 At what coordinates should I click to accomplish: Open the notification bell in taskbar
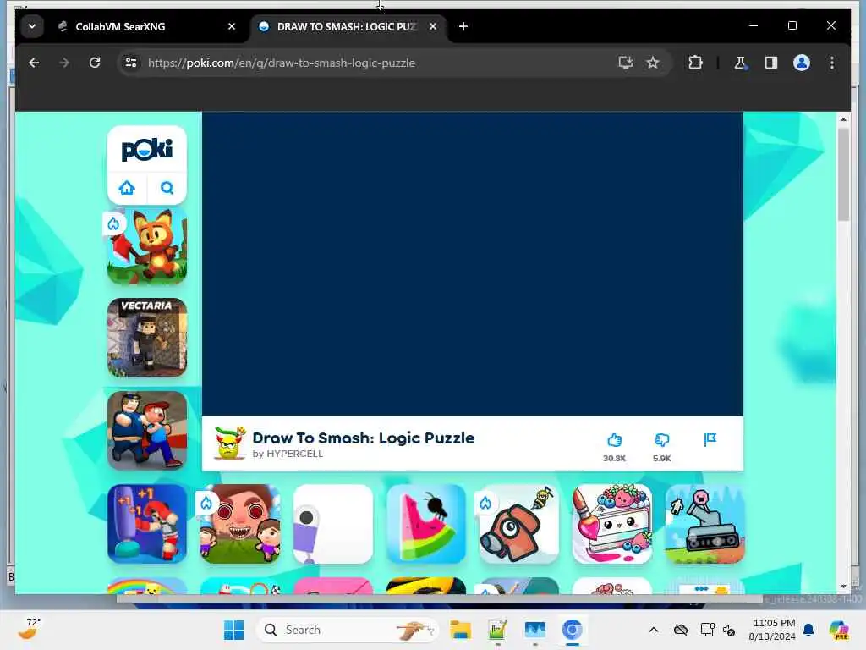coord(808,630)
